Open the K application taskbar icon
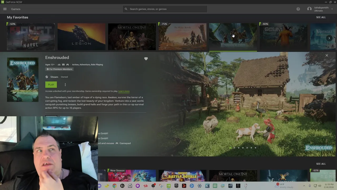The height and width of the screenshot is (190, 337). coord(207,186)
